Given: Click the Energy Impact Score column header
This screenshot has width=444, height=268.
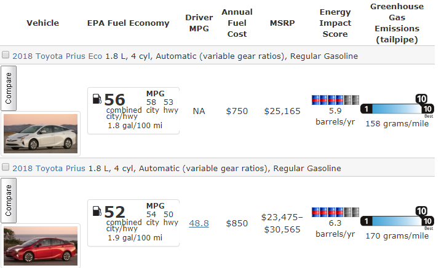Looking at the screenshot, I should [335, 23].
